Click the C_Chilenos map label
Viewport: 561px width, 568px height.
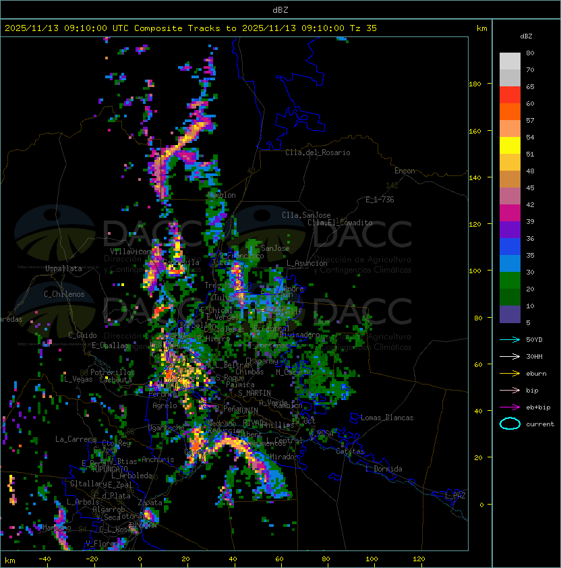point(64,294)
